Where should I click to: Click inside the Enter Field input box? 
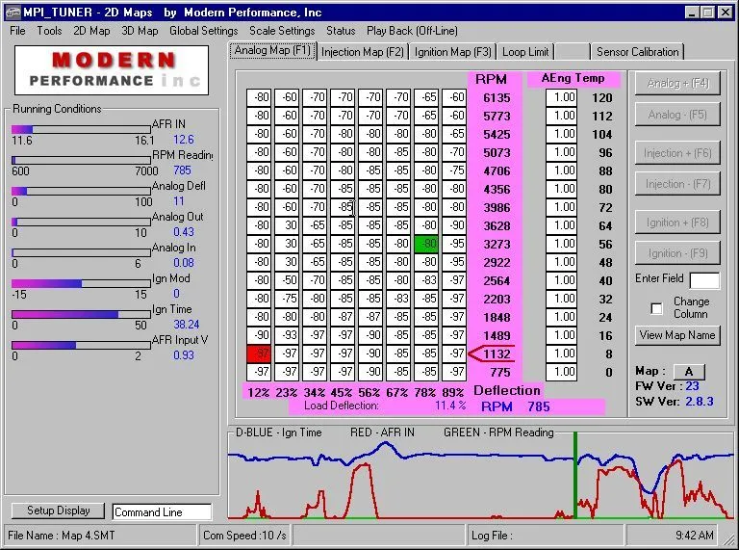point(704,280)
